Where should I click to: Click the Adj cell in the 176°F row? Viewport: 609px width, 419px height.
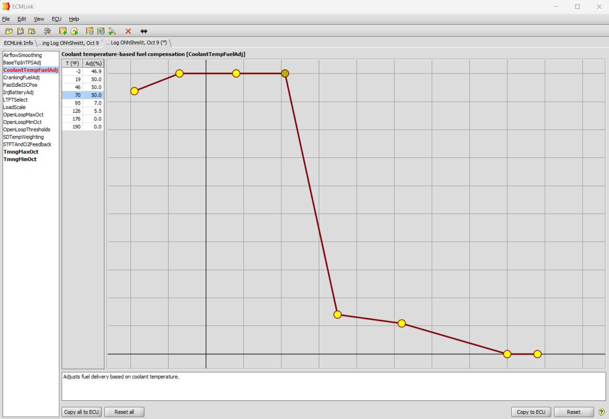[93, 119]
